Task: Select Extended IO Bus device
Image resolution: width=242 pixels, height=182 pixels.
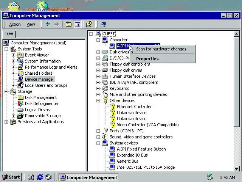Action: pos(132,155)
